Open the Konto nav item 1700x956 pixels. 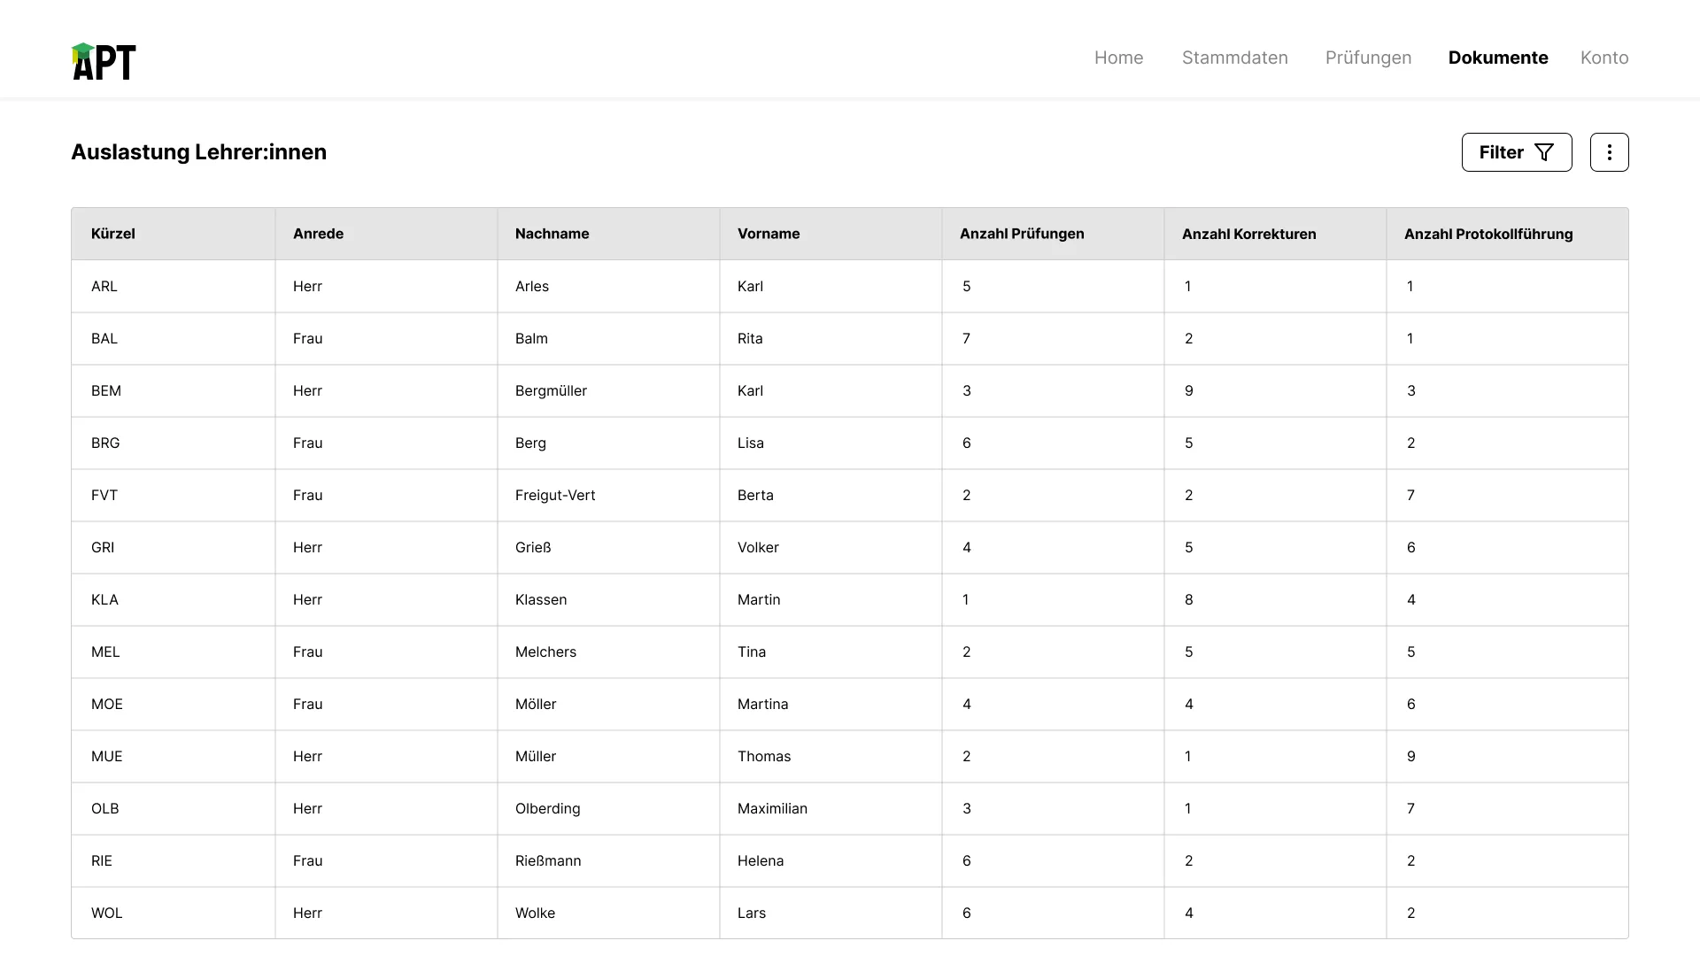1604,58
